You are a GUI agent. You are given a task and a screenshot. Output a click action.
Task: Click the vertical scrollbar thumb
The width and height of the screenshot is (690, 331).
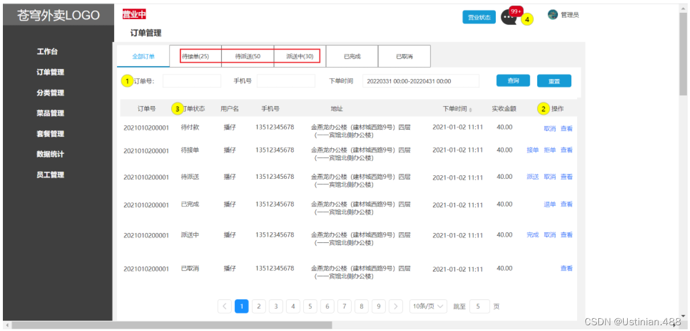(683, 54)
